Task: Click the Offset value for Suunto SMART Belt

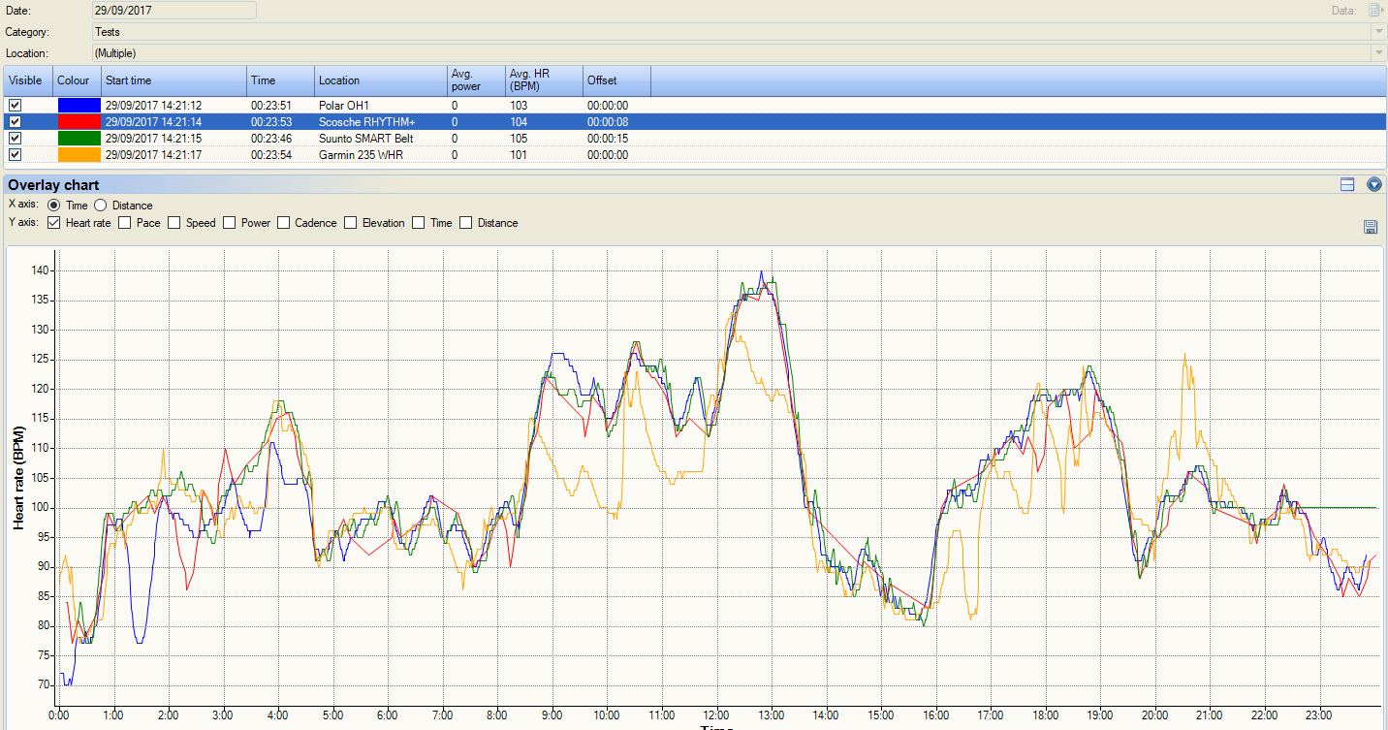Action: 608,138
